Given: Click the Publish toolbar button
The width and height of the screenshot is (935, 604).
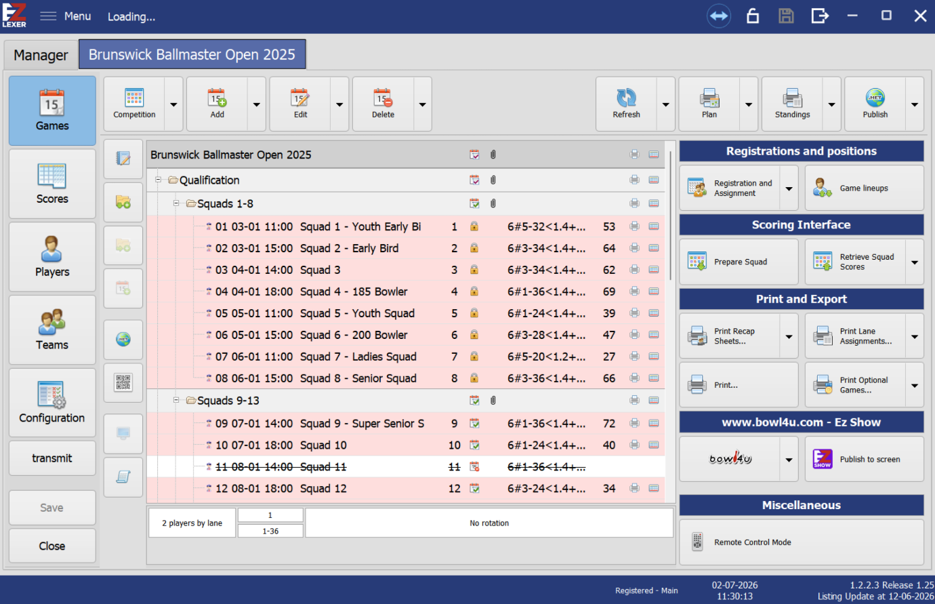Looking at the screenshot, I should click(x=875, y=104).
